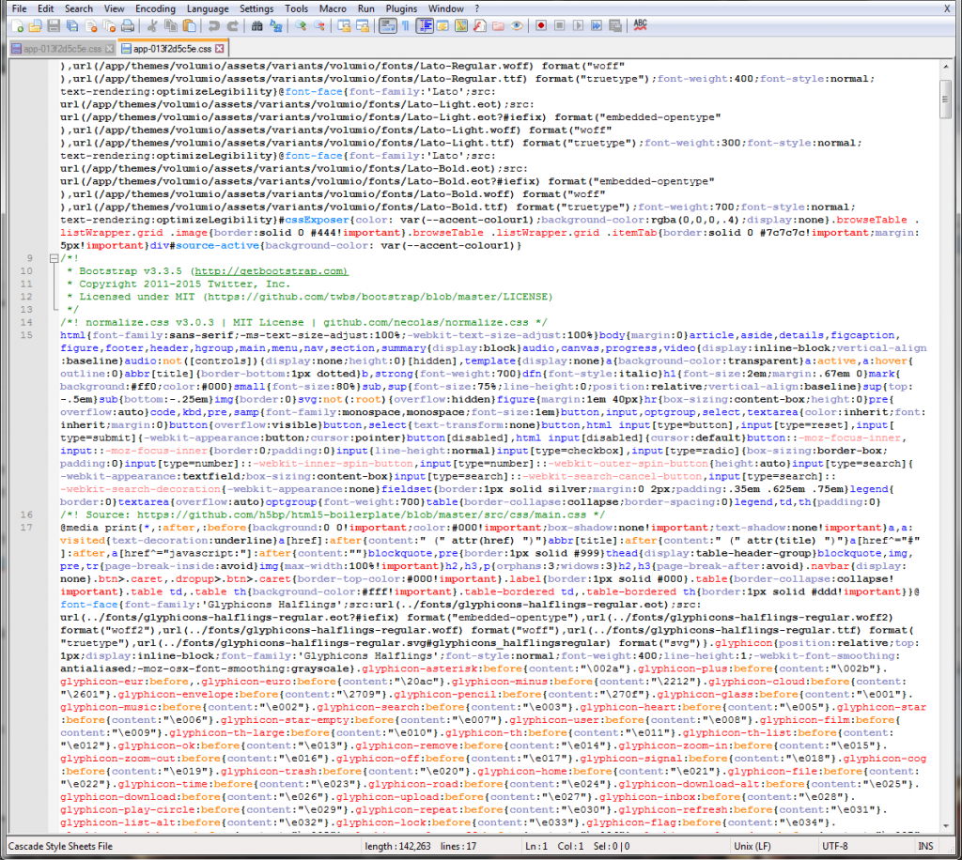Open Folder as Workspace icon
The image size is (962, 860).
tap(498, 25)
